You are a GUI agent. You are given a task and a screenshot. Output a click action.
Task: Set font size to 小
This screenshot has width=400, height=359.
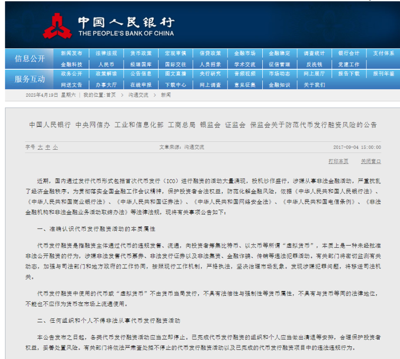pos(55,147)
